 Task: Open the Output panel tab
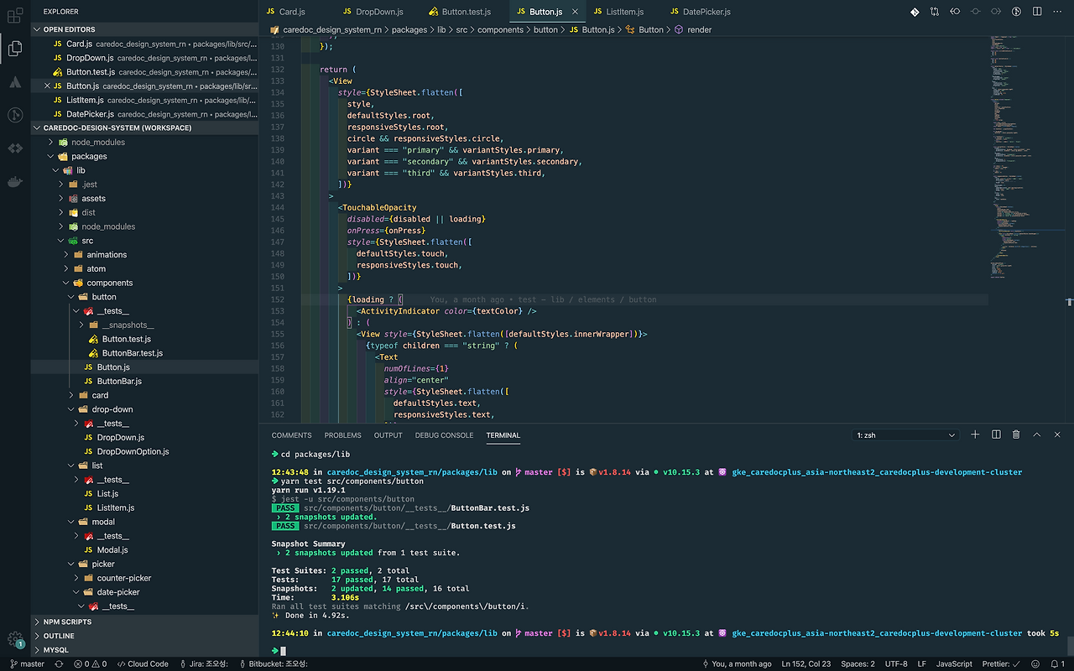[x=388, y=435]
